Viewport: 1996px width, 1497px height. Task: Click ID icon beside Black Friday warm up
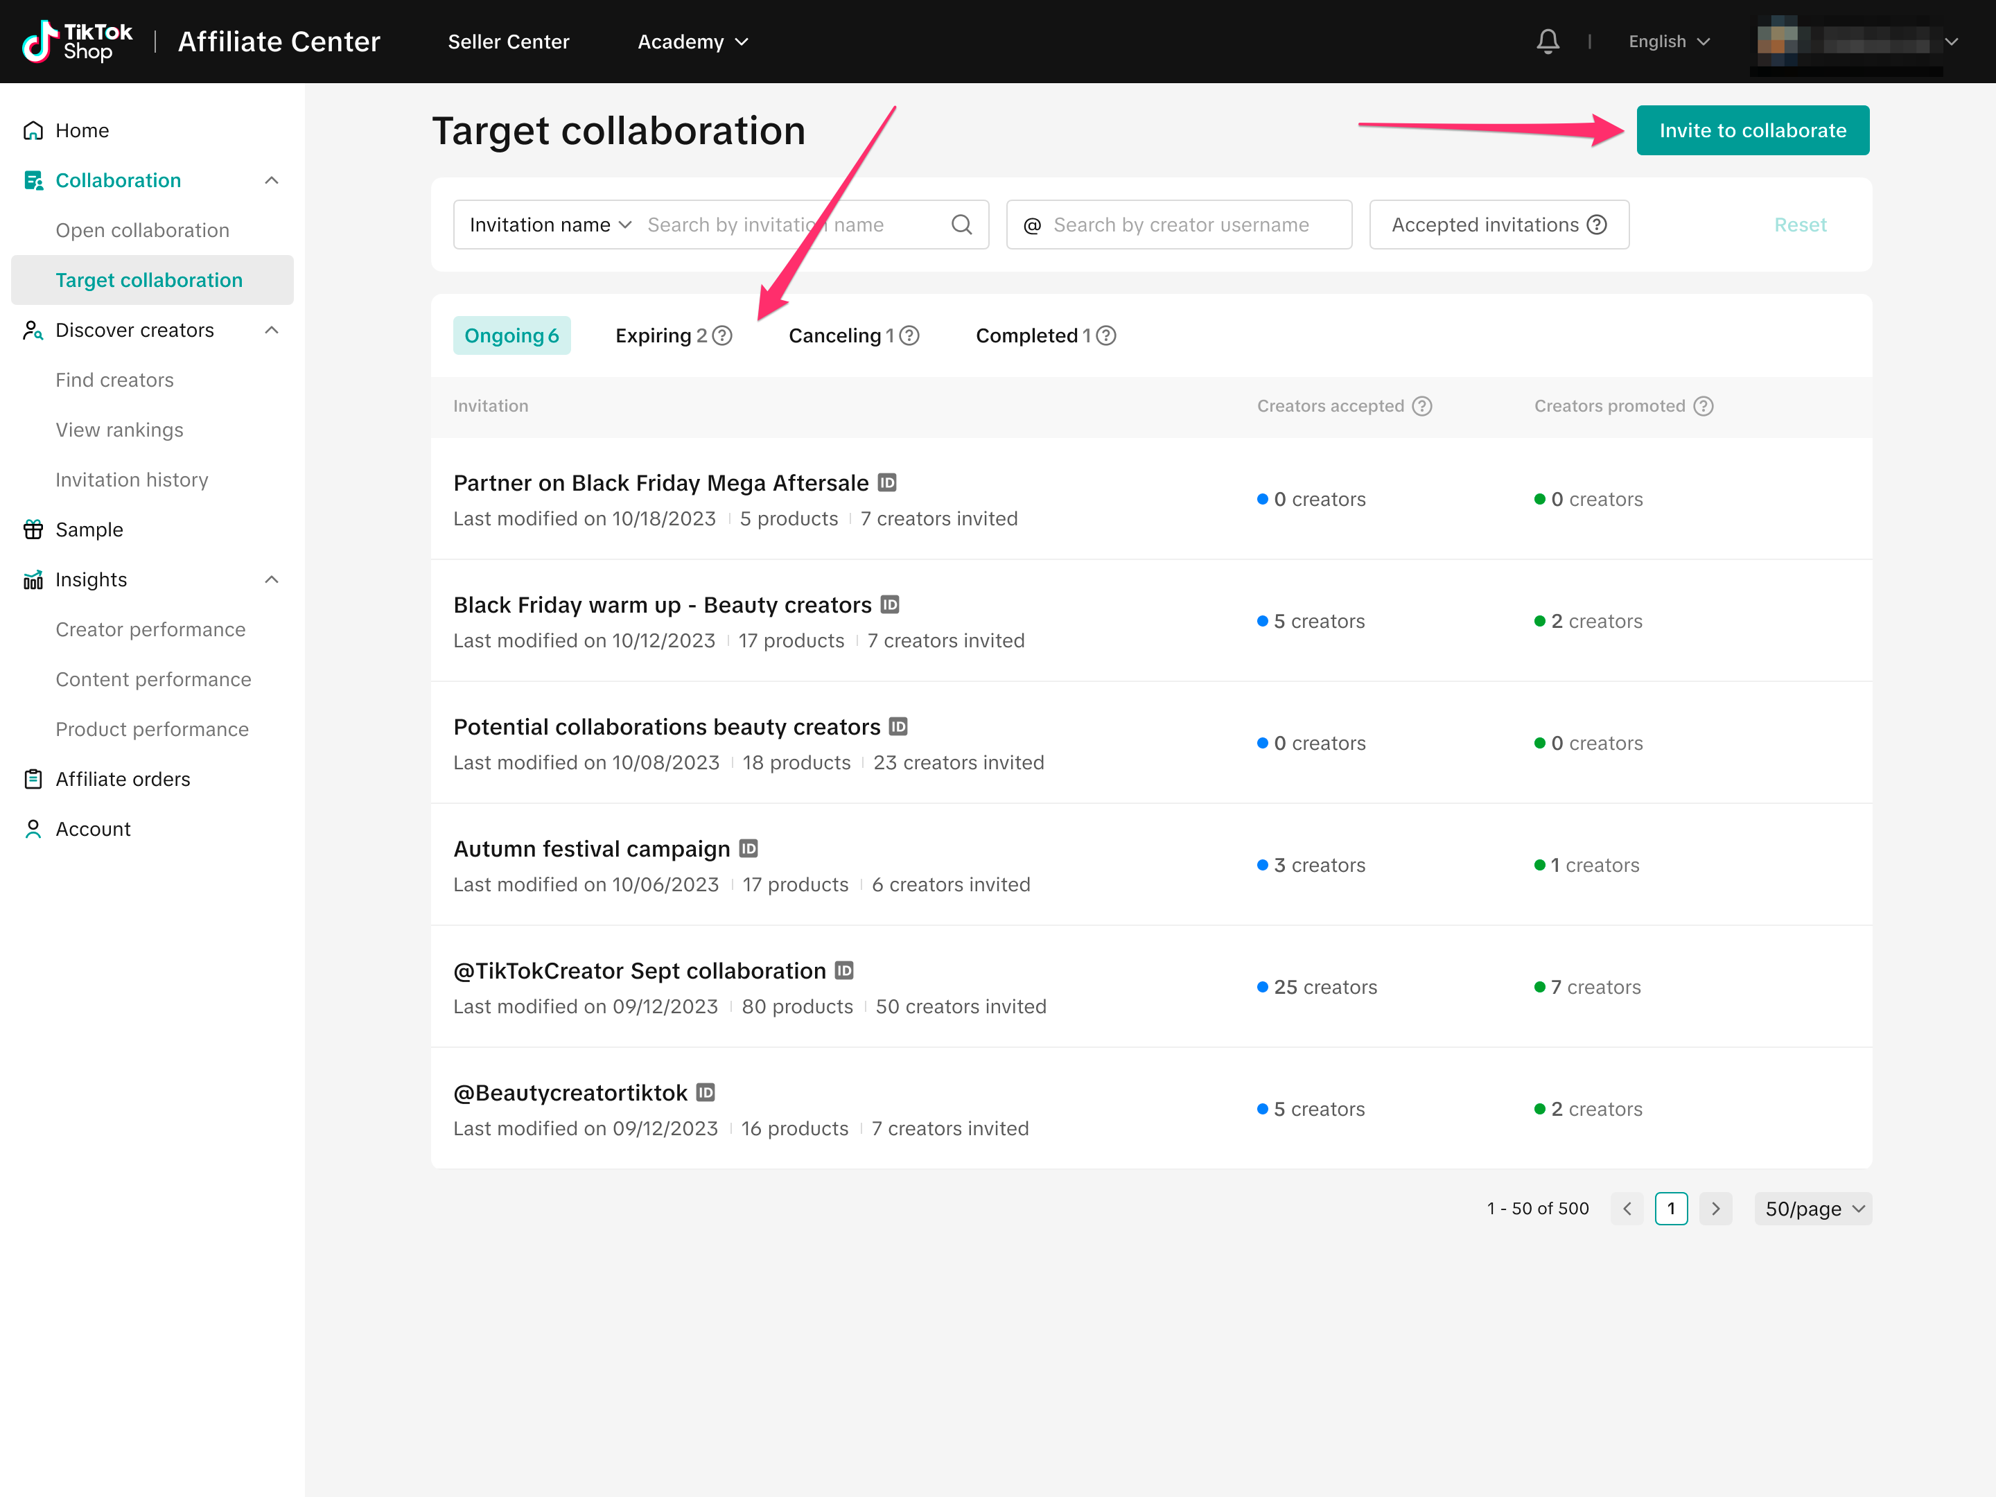pos(890,604)
